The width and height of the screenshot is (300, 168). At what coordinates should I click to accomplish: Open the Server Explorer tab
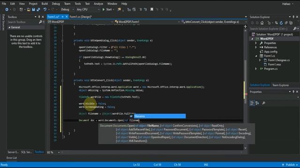[13, 152]
